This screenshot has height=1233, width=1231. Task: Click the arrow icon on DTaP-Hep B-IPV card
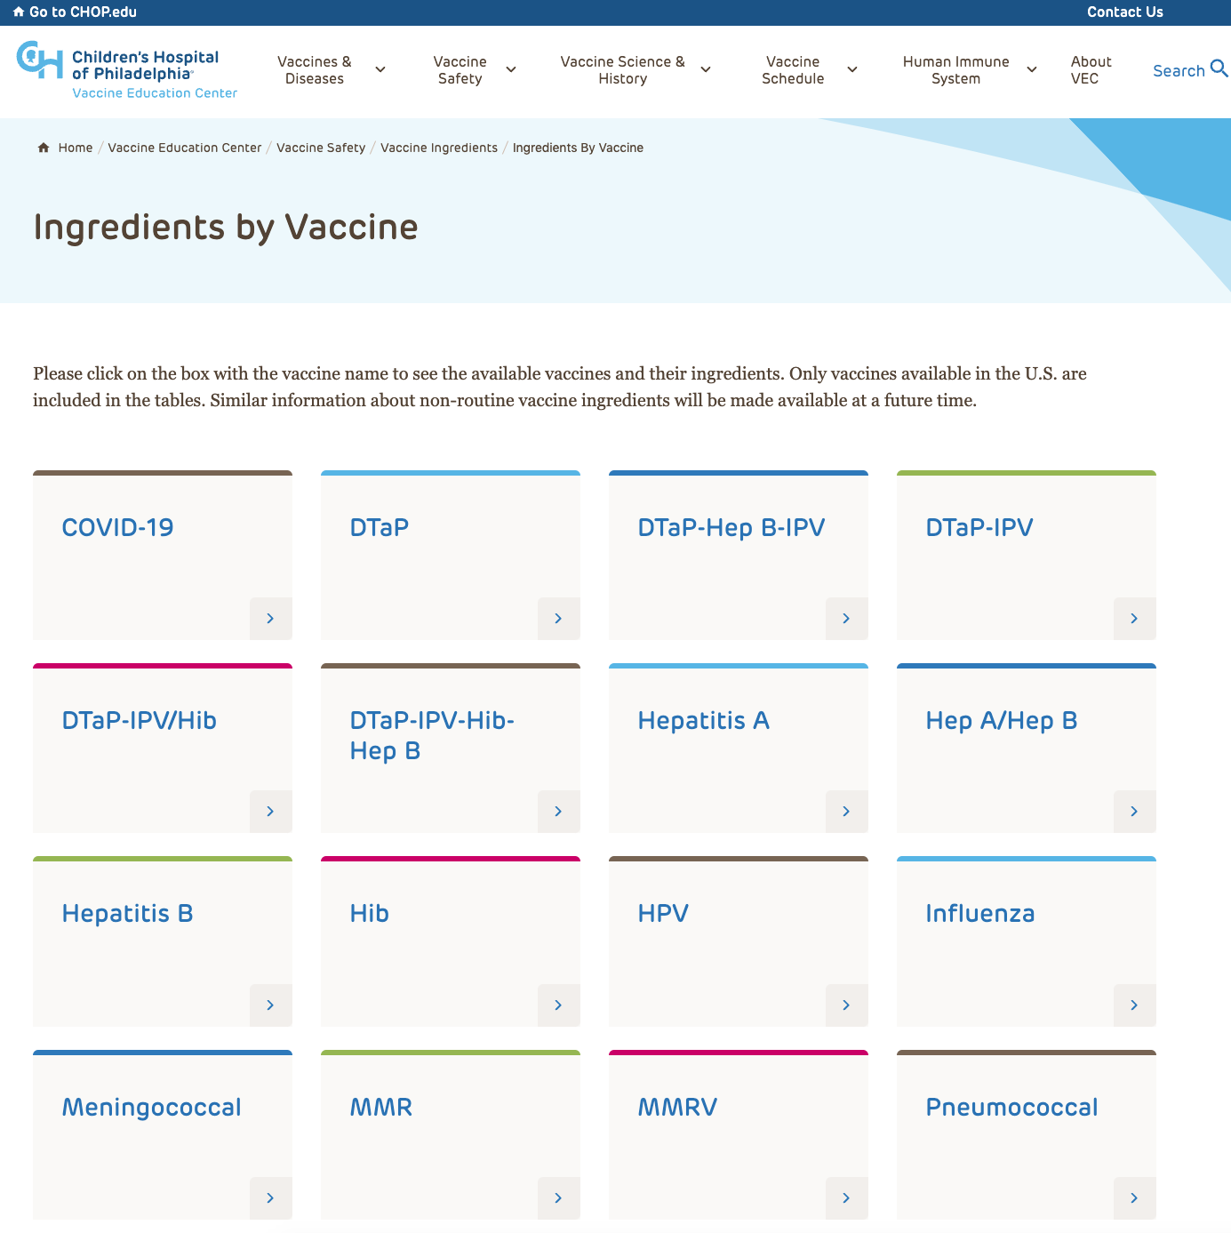pyautogui.click(x=847, y=619)
